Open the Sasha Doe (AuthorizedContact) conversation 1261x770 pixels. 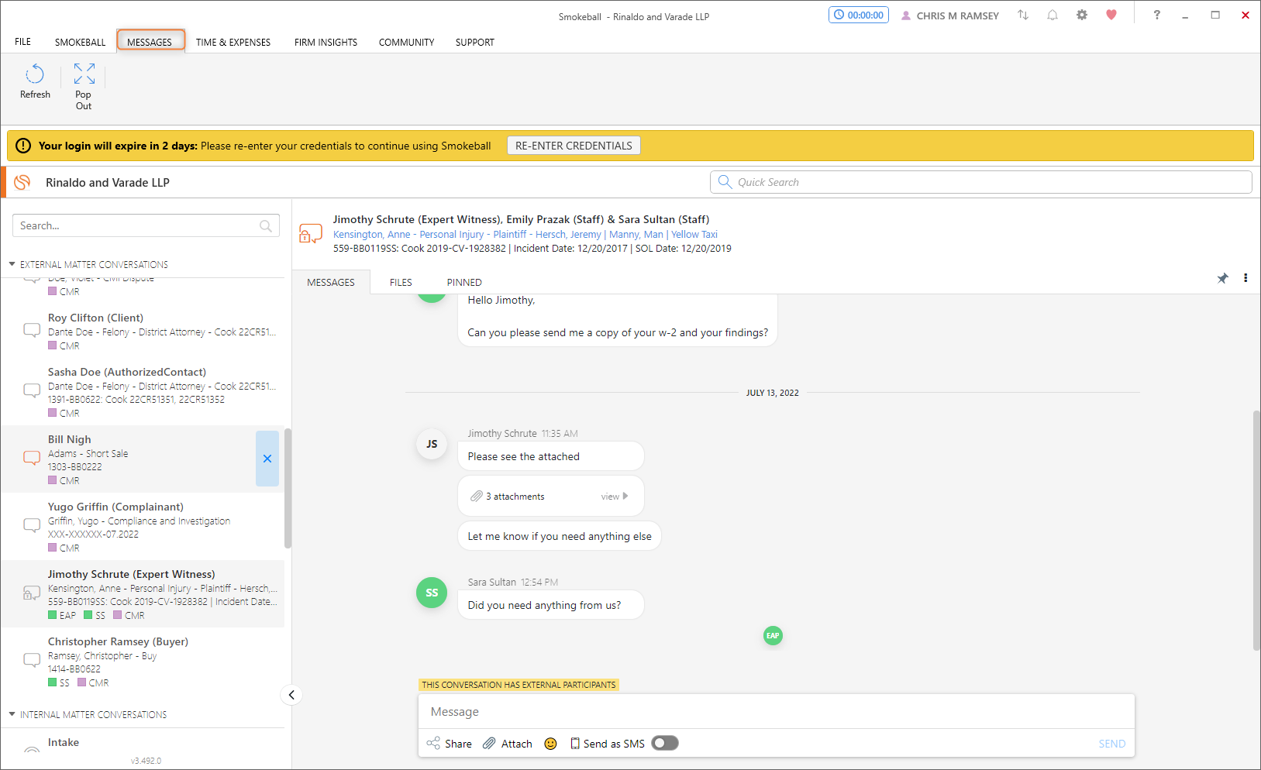click(143, 392)
